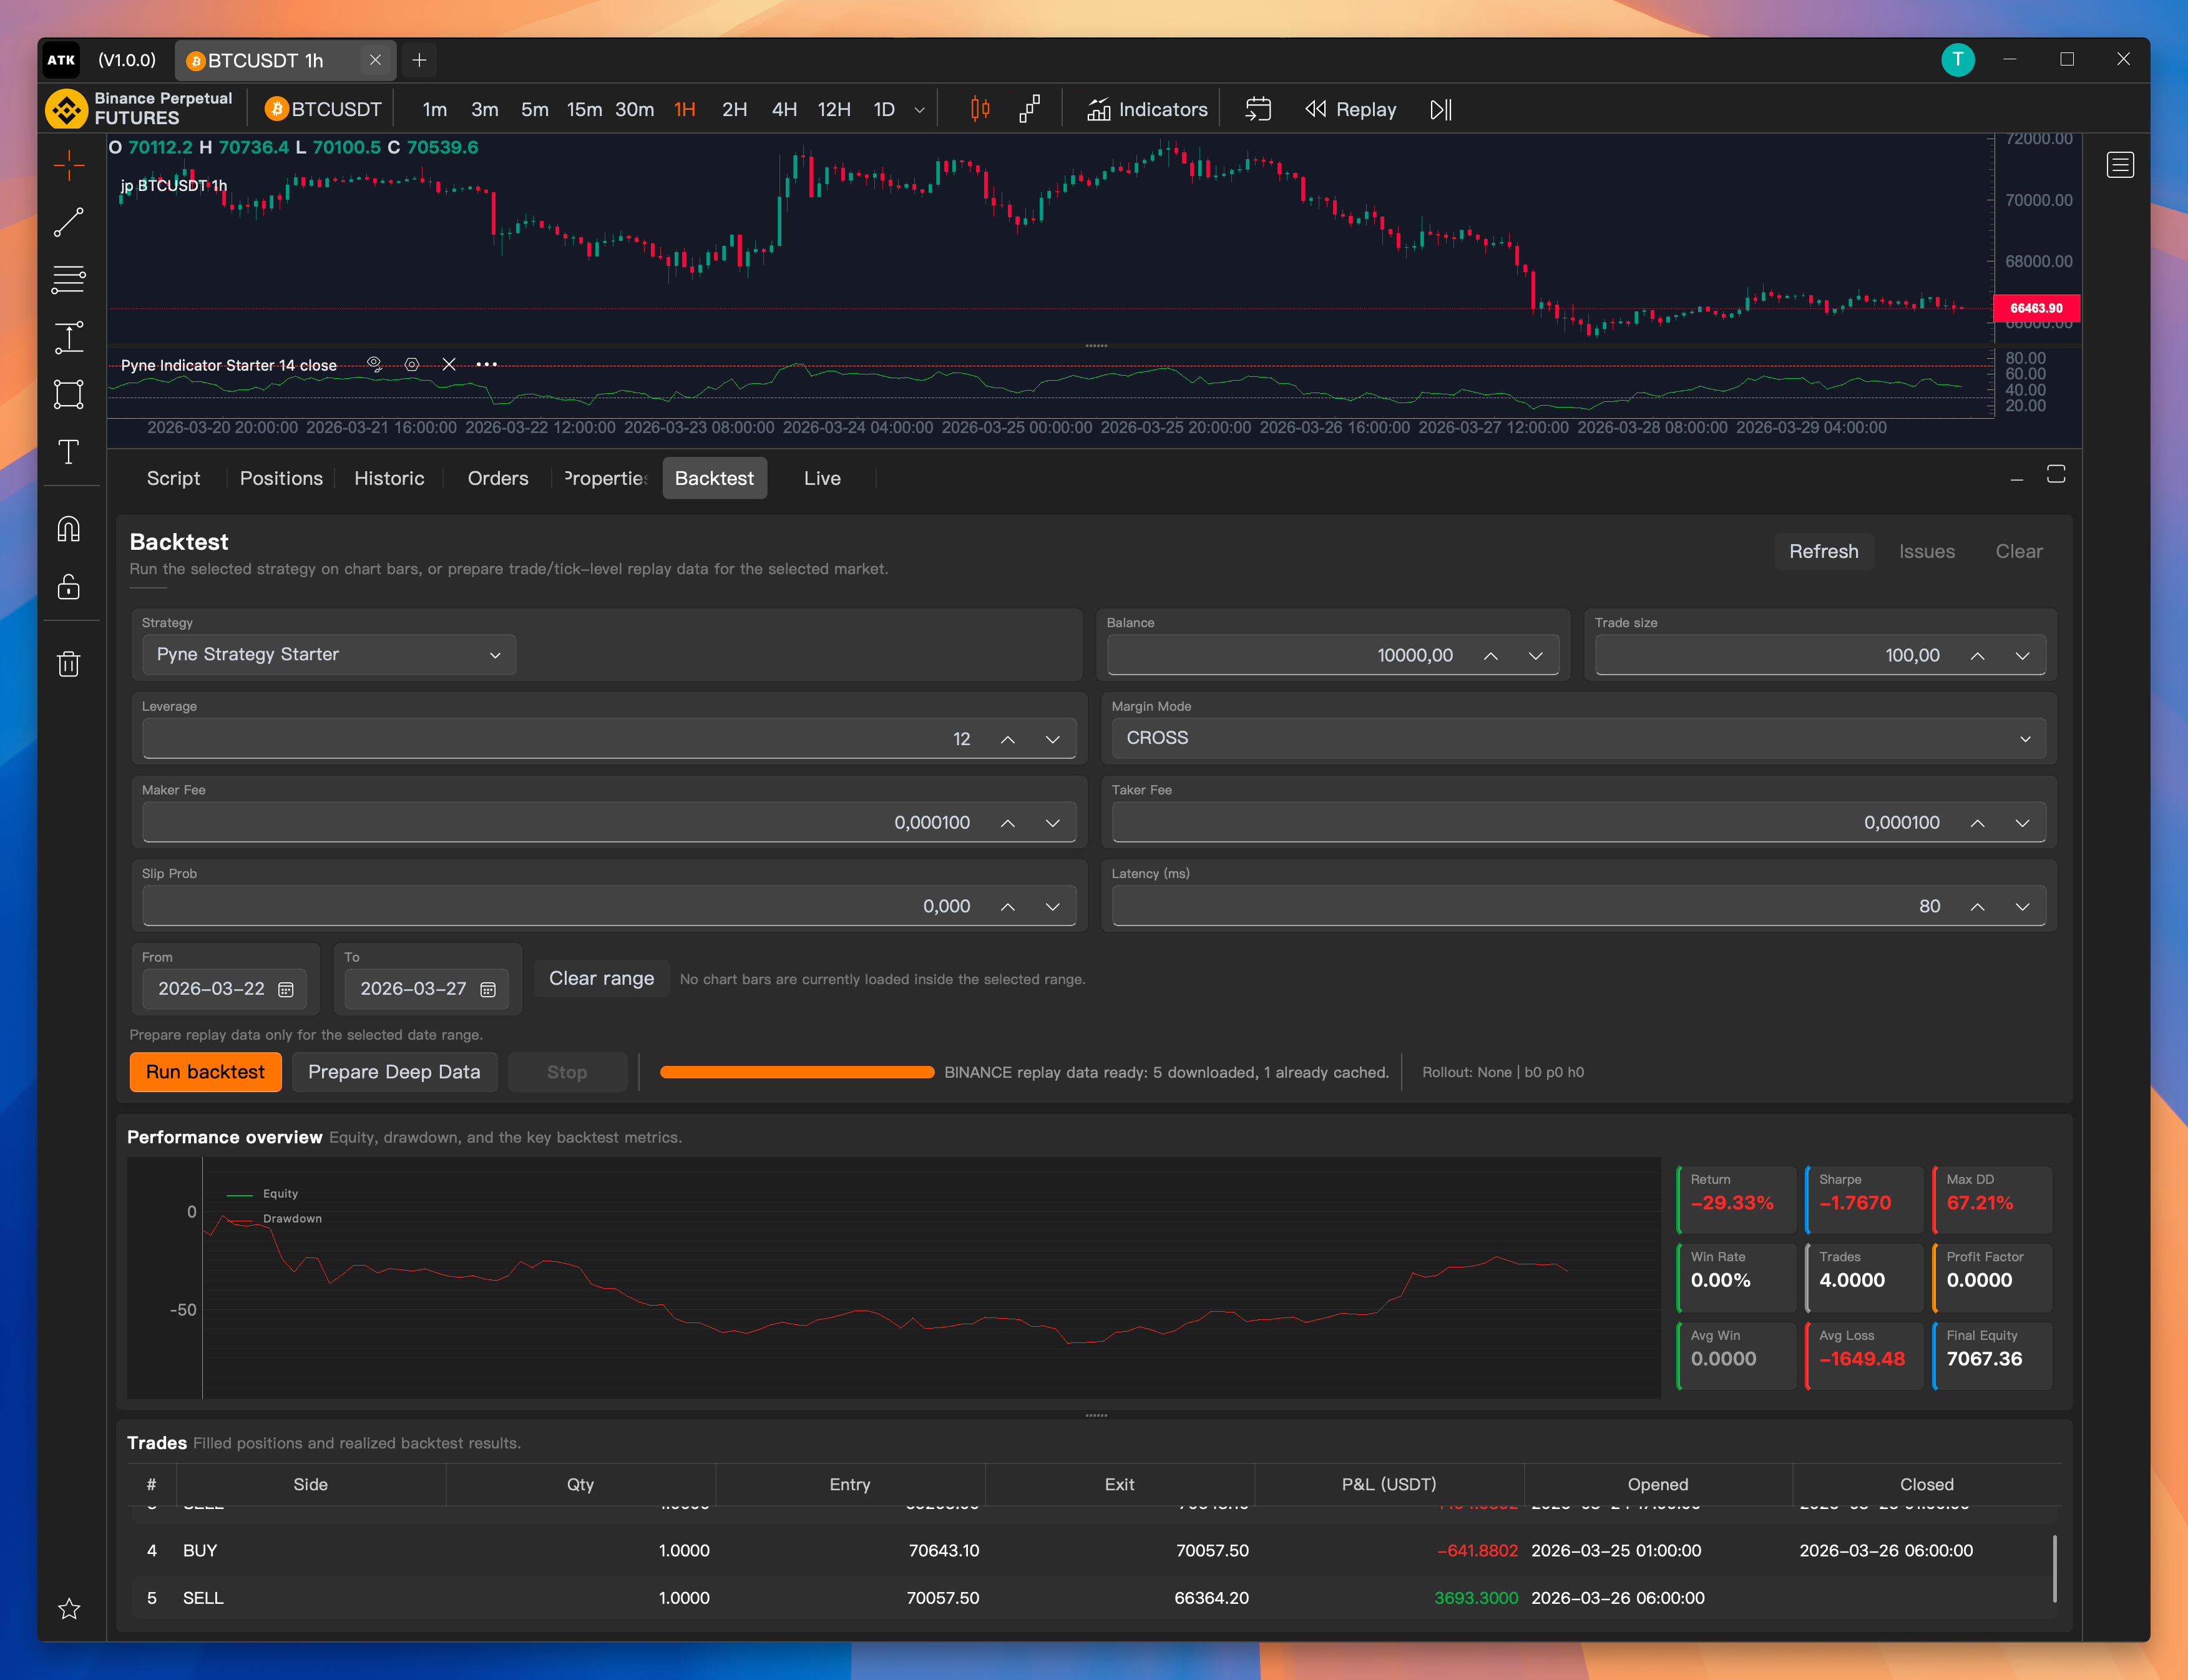Switch to the Live tab
2188x1680 pixels.
(x=821, y=479)
